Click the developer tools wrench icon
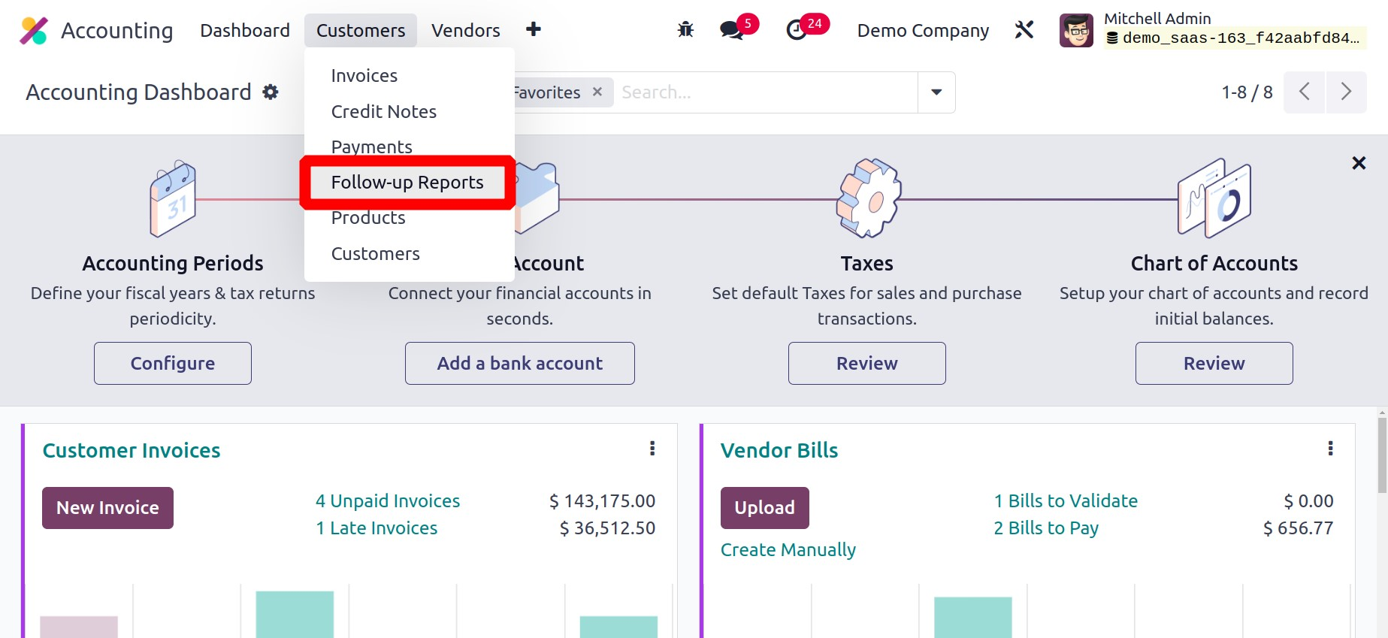This screenshot has height=638, width=1388. tap(1024, 30)
